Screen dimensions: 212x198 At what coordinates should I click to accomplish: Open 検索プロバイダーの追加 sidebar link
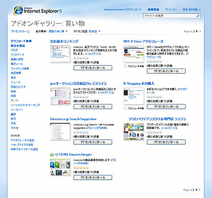pyautogui.click(x=24, y=149)
